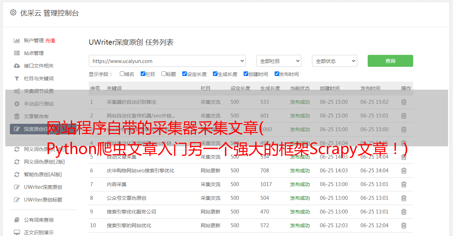Delete row 1 采集器的自动识别算法
This screenshot has width=453, height=236.
point(404,102)
